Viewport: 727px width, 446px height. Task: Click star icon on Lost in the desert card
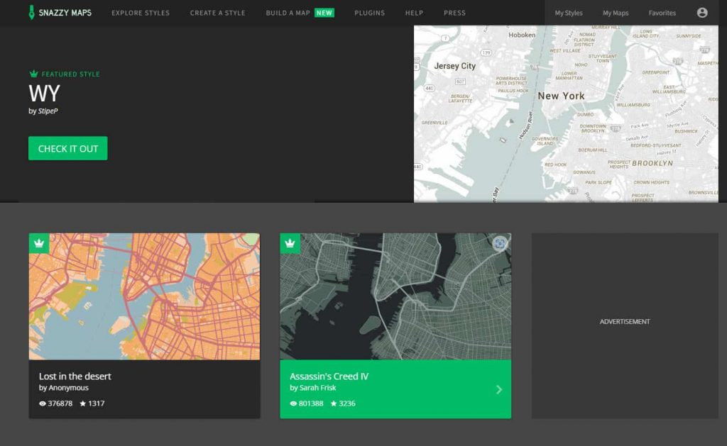82,403
